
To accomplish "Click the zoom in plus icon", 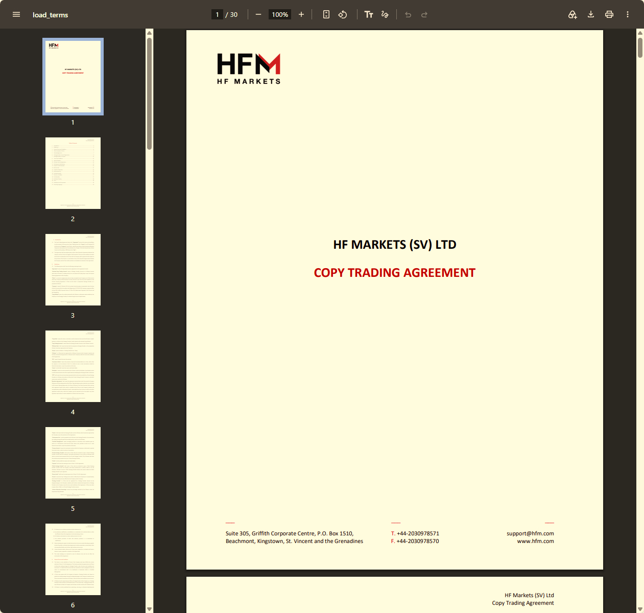I will pyautogui.click(x=301, y=14).
